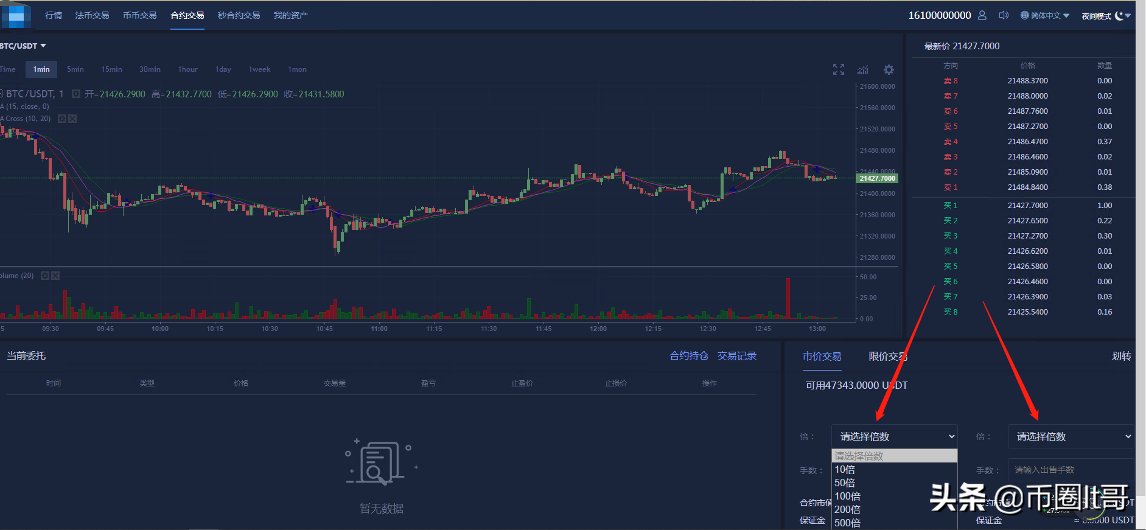The width and height of the screenshot is (1146, 530).
Task: Remove the MA Cross indicator
Action: click(x=72, y=119)
